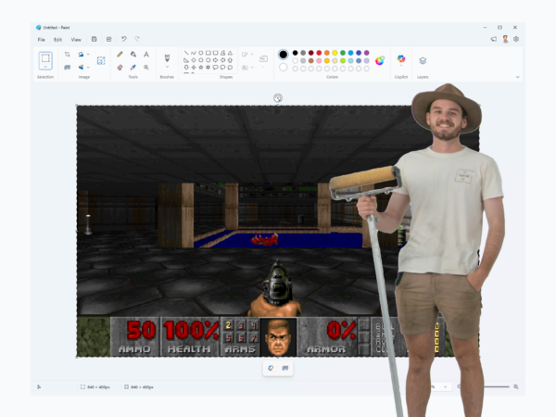Click the Untitled - Paint title text

tap(57, 27)
